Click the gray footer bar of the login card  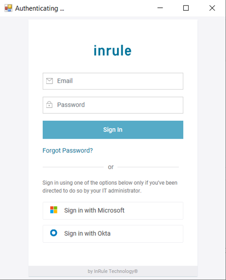pyautogui.click(x=113, y=271)
